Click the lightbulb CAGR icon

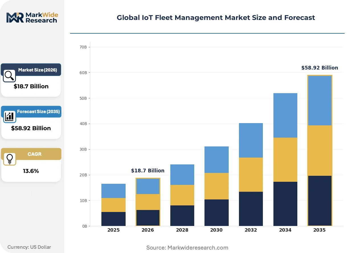point(9,158)
